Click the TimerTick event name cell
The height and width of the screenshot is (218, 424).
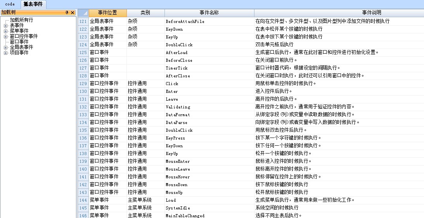pyautogui.click(x=209, y=68)
